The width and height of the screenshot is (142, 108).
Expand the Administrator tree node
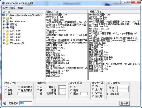pyautogui.click(x=4, y=21)
